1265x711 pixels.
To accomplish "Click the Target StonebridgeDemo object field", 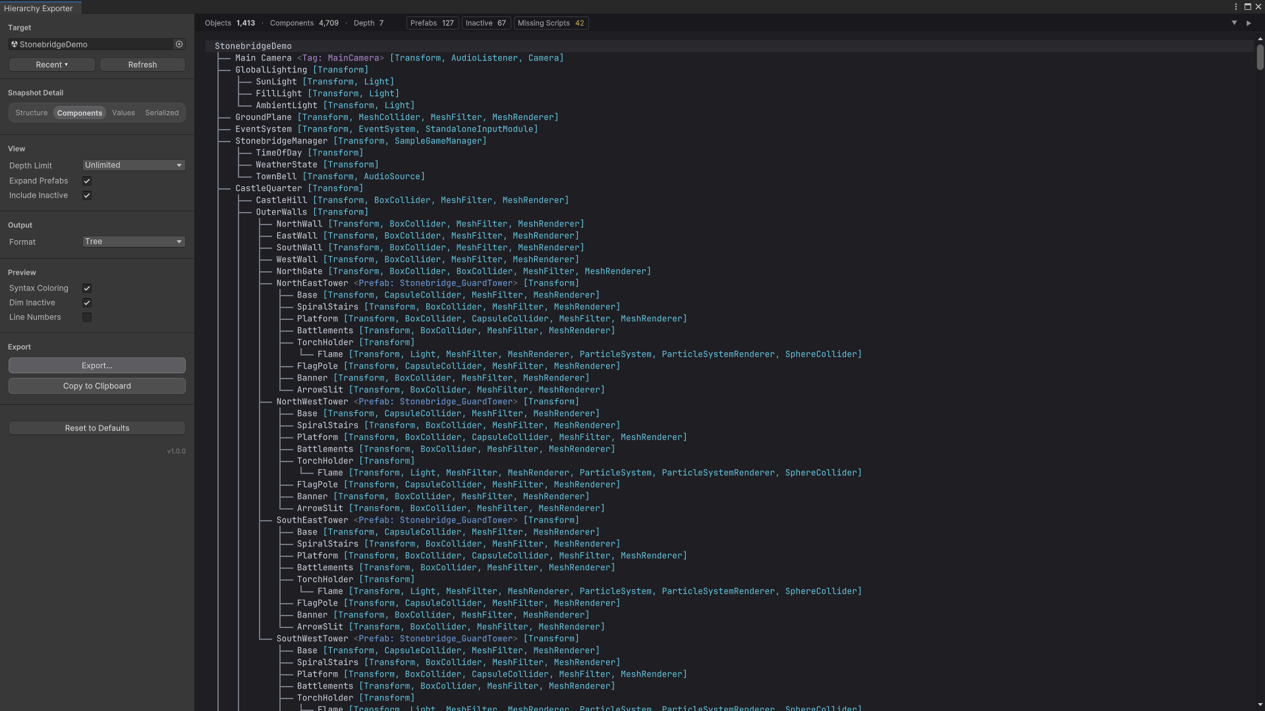I will 97,44.
